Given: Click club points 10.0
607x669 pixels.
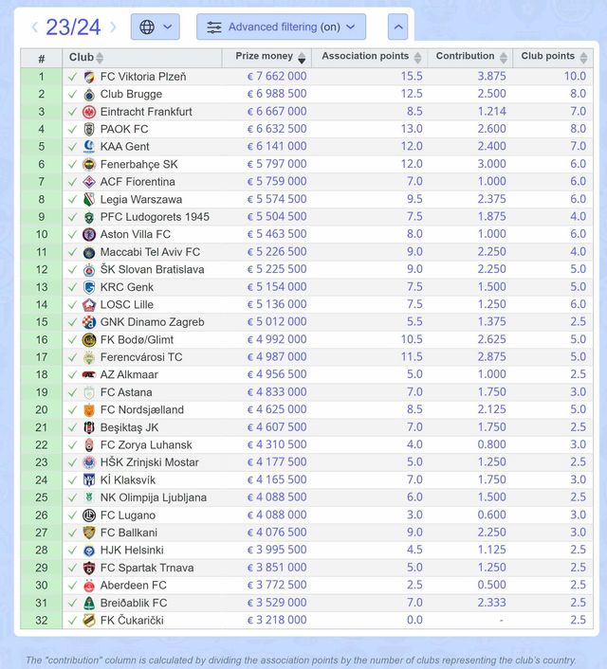Looking at the screenshot, I should coord(575,77).
